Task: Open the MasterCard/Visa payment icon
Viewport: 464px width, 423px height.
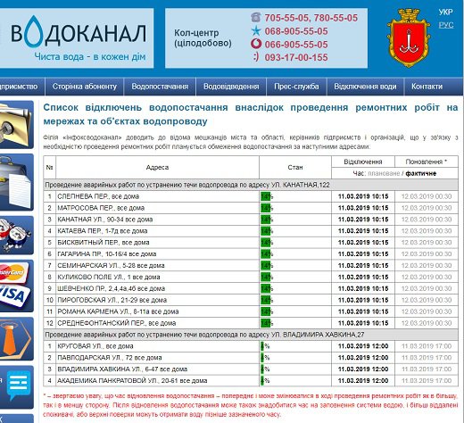Action: coord(16,286)
